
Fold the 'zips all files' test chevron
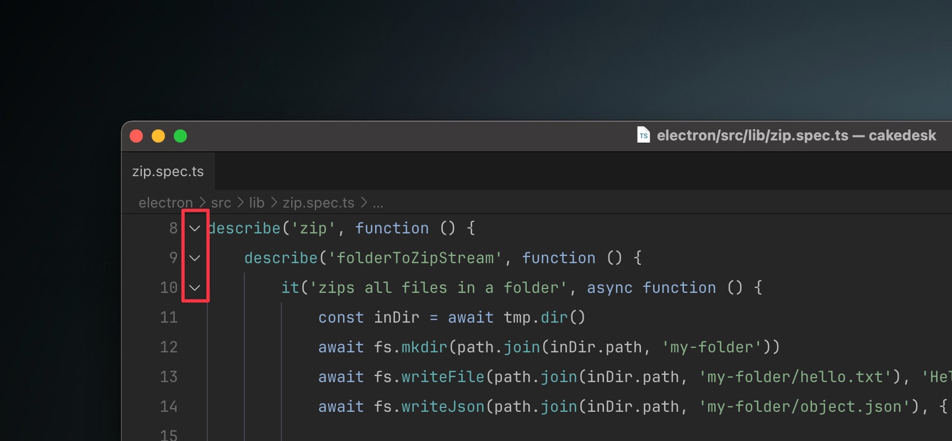(195, 288)
